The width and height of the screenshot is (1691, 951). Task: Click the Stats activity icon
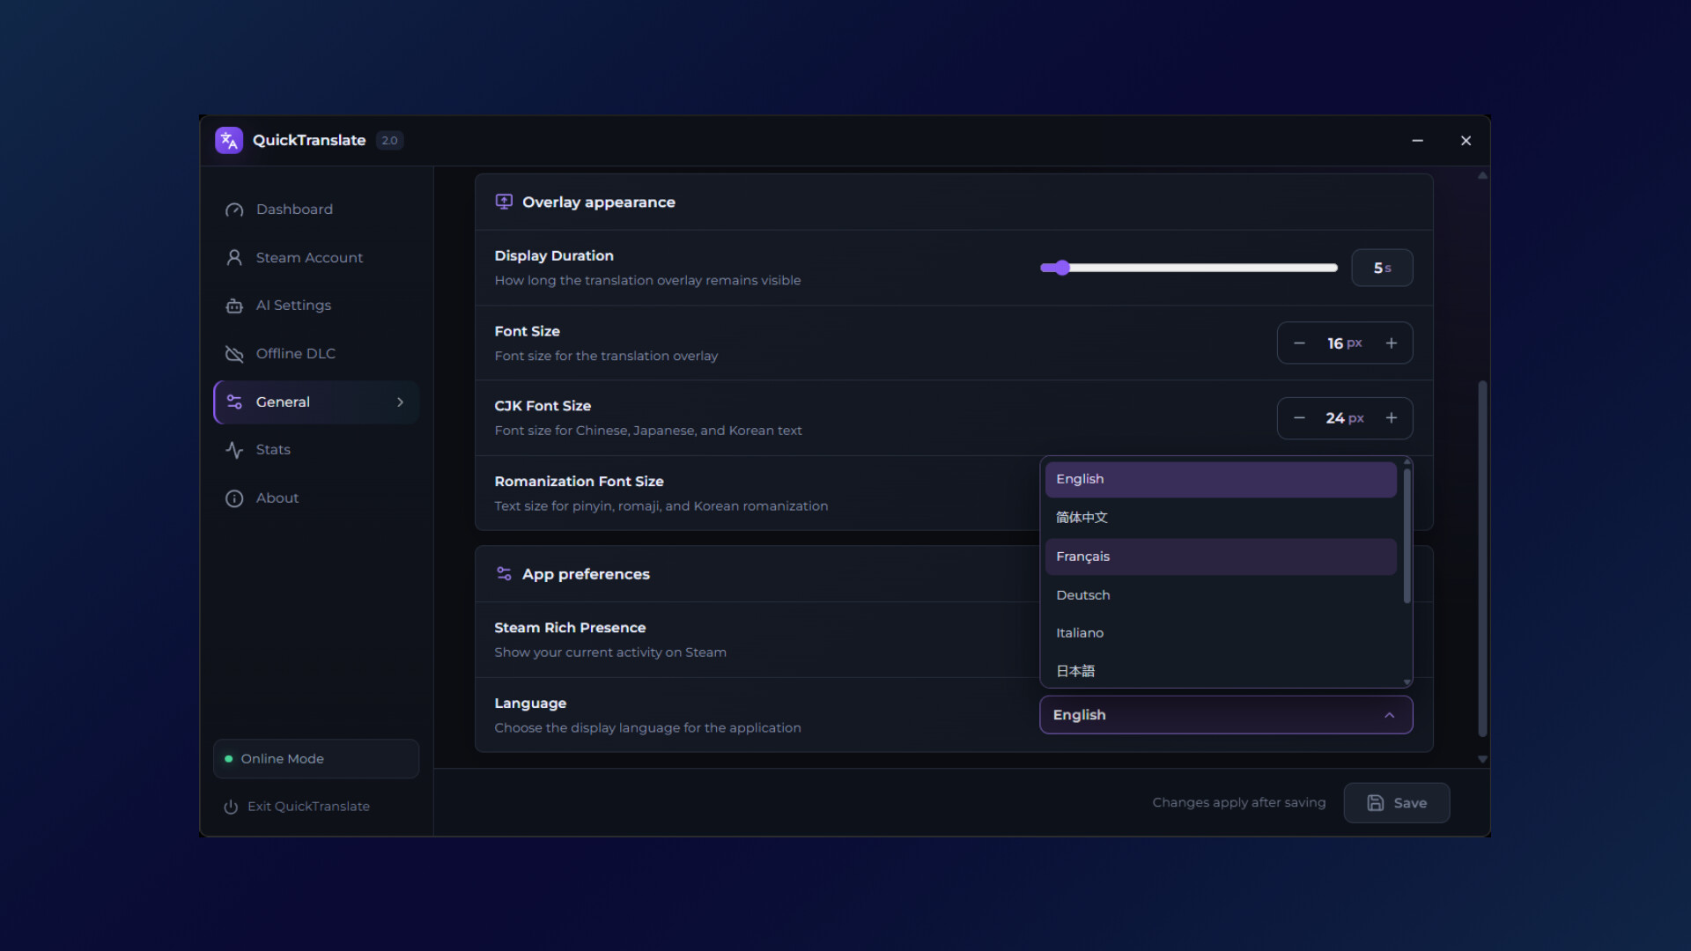[x=234, y=450]
